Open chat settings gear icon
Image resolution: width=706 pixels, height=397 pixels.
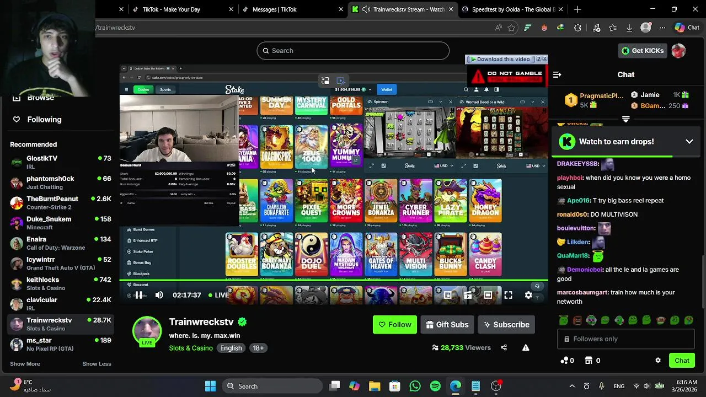(658, 361)
